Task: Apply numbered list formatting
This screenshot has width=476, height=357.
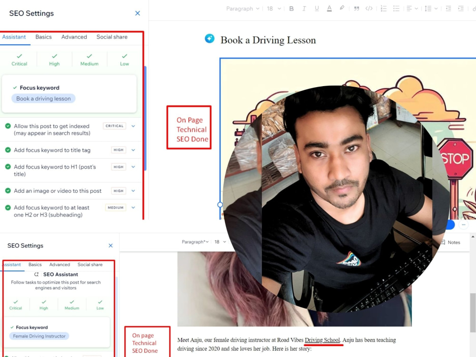Action: [383, 9]
